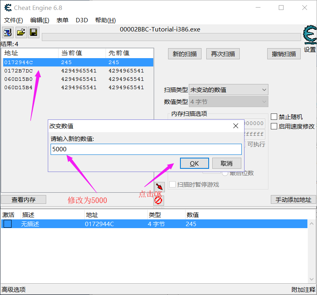The image size is (317, 295).
Task: Open the 帮助(H) menu
Action: pos(105,20)
